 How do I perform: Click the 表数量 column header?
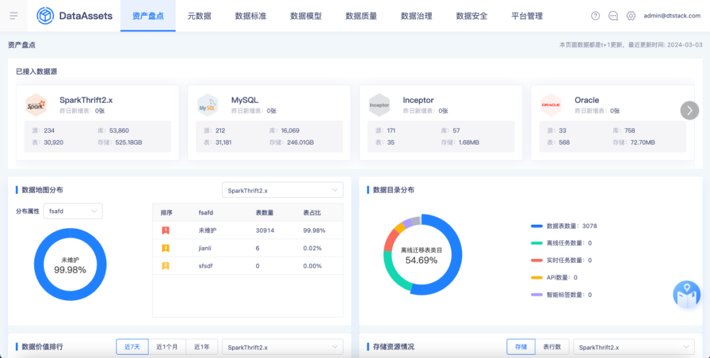point(264,213)
